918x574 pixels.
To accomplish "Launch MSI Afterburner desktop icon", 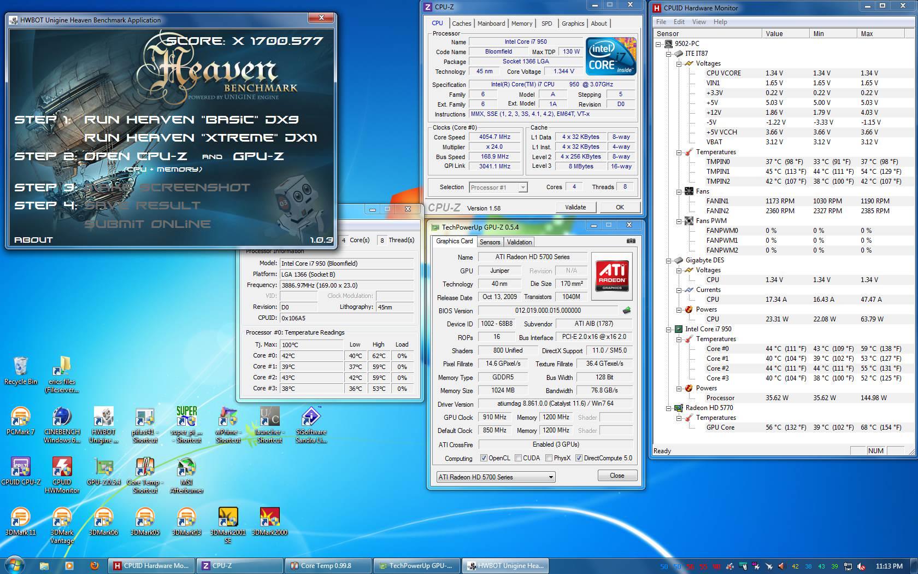I will pyautogui.click(x=186, y=475).
